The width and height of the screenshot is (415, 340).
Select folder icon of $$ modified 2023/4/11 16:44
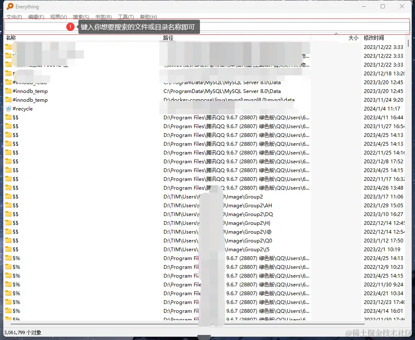[8, 117]
